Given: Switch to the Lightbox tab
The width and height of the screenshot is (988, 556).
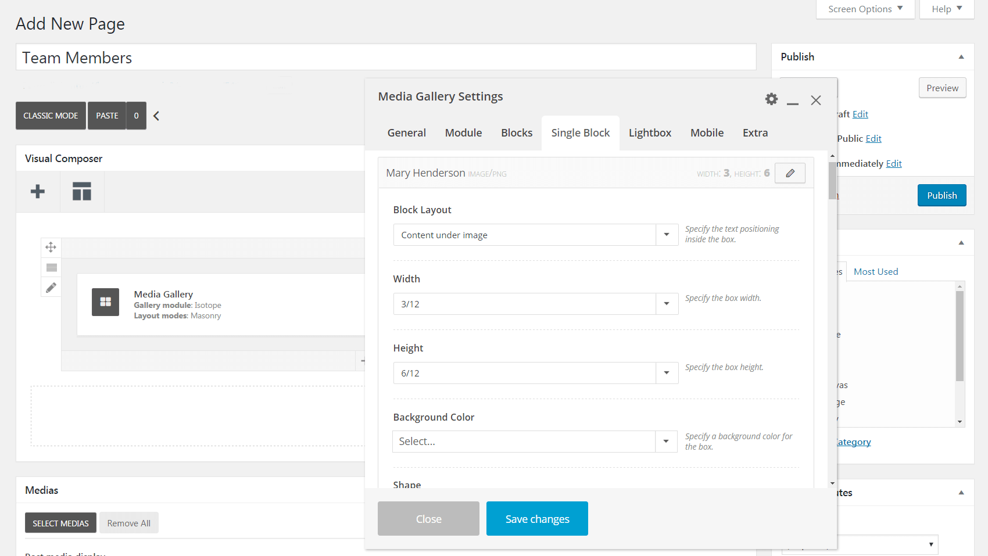Looking at the screenshot, I should [650, 133].
